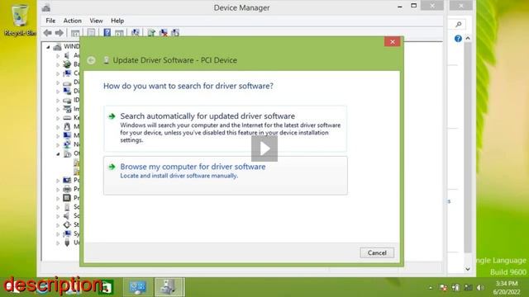Show hidden system tray icons
Viewport: 529px width, 297px height.
point(430,288)
